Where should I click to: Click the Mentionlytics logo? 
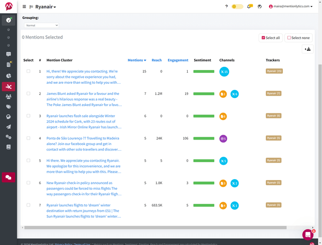click(x=9, y=6)
